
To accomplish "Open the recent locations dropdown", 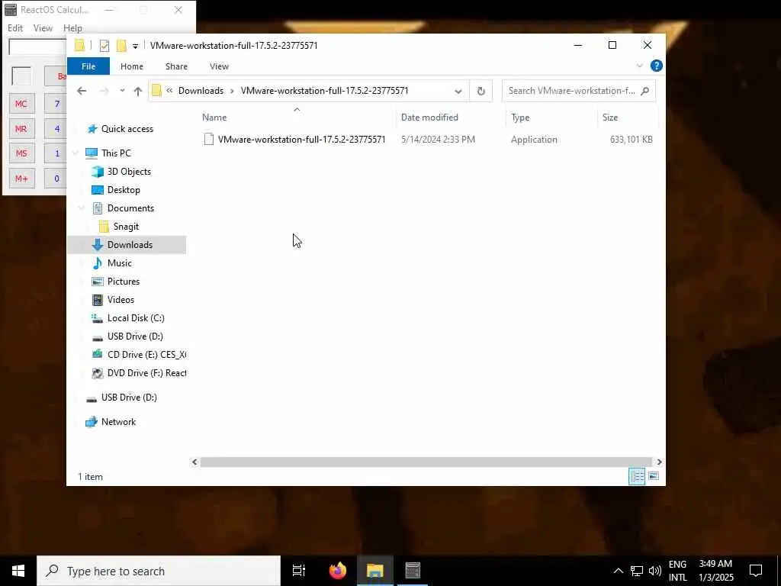I will 122,91.
